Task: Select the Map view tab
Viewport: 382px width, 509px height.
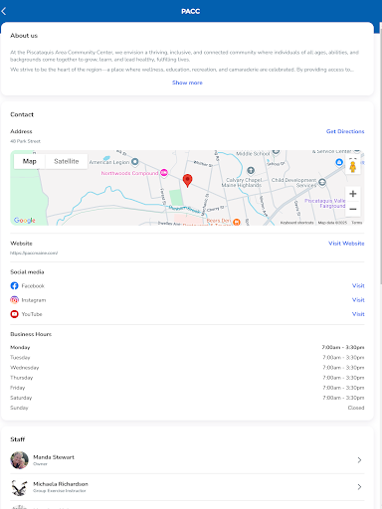Action: (30, 161)
